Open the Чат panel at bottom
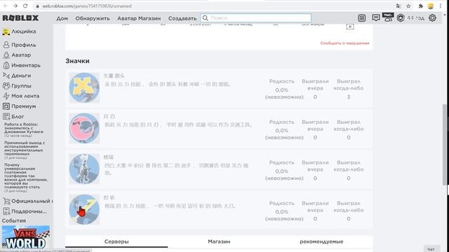Viewport: 449px width, 252px height. (x=431, y=249)
